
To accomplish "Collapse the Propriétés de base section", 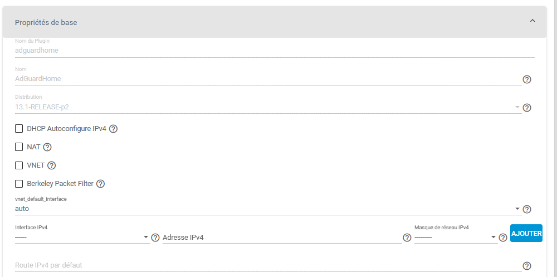I will [532, 21].
